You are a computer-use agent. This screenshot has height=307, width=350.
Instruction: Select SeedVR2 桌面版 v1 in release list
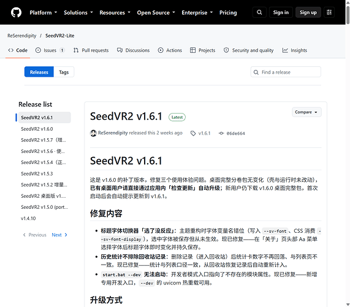44,196
